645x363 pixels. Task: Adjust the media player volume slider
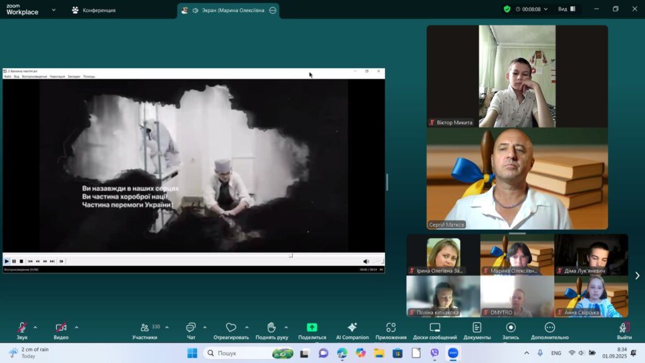pyautogui.click(x=378, y=262)
